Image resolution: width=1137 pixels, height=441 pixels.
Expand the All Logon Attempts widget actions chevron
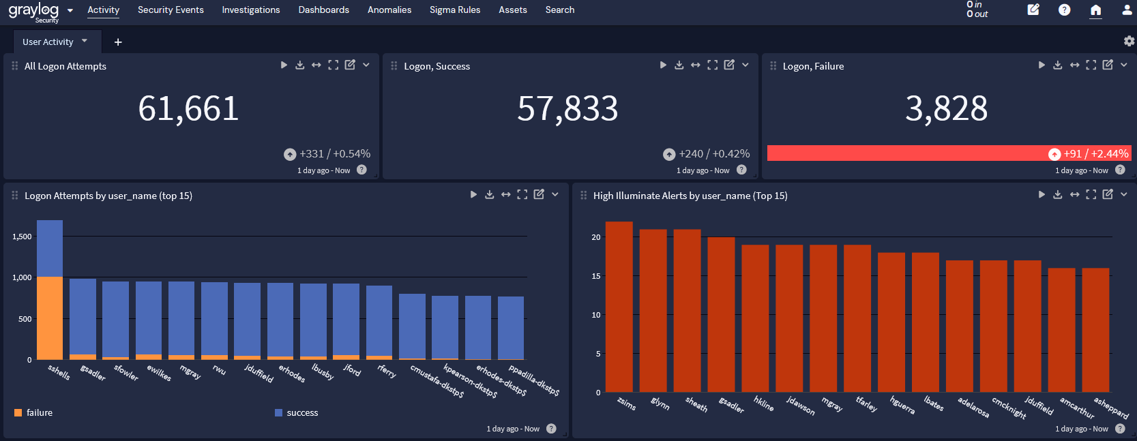[366, 65]
